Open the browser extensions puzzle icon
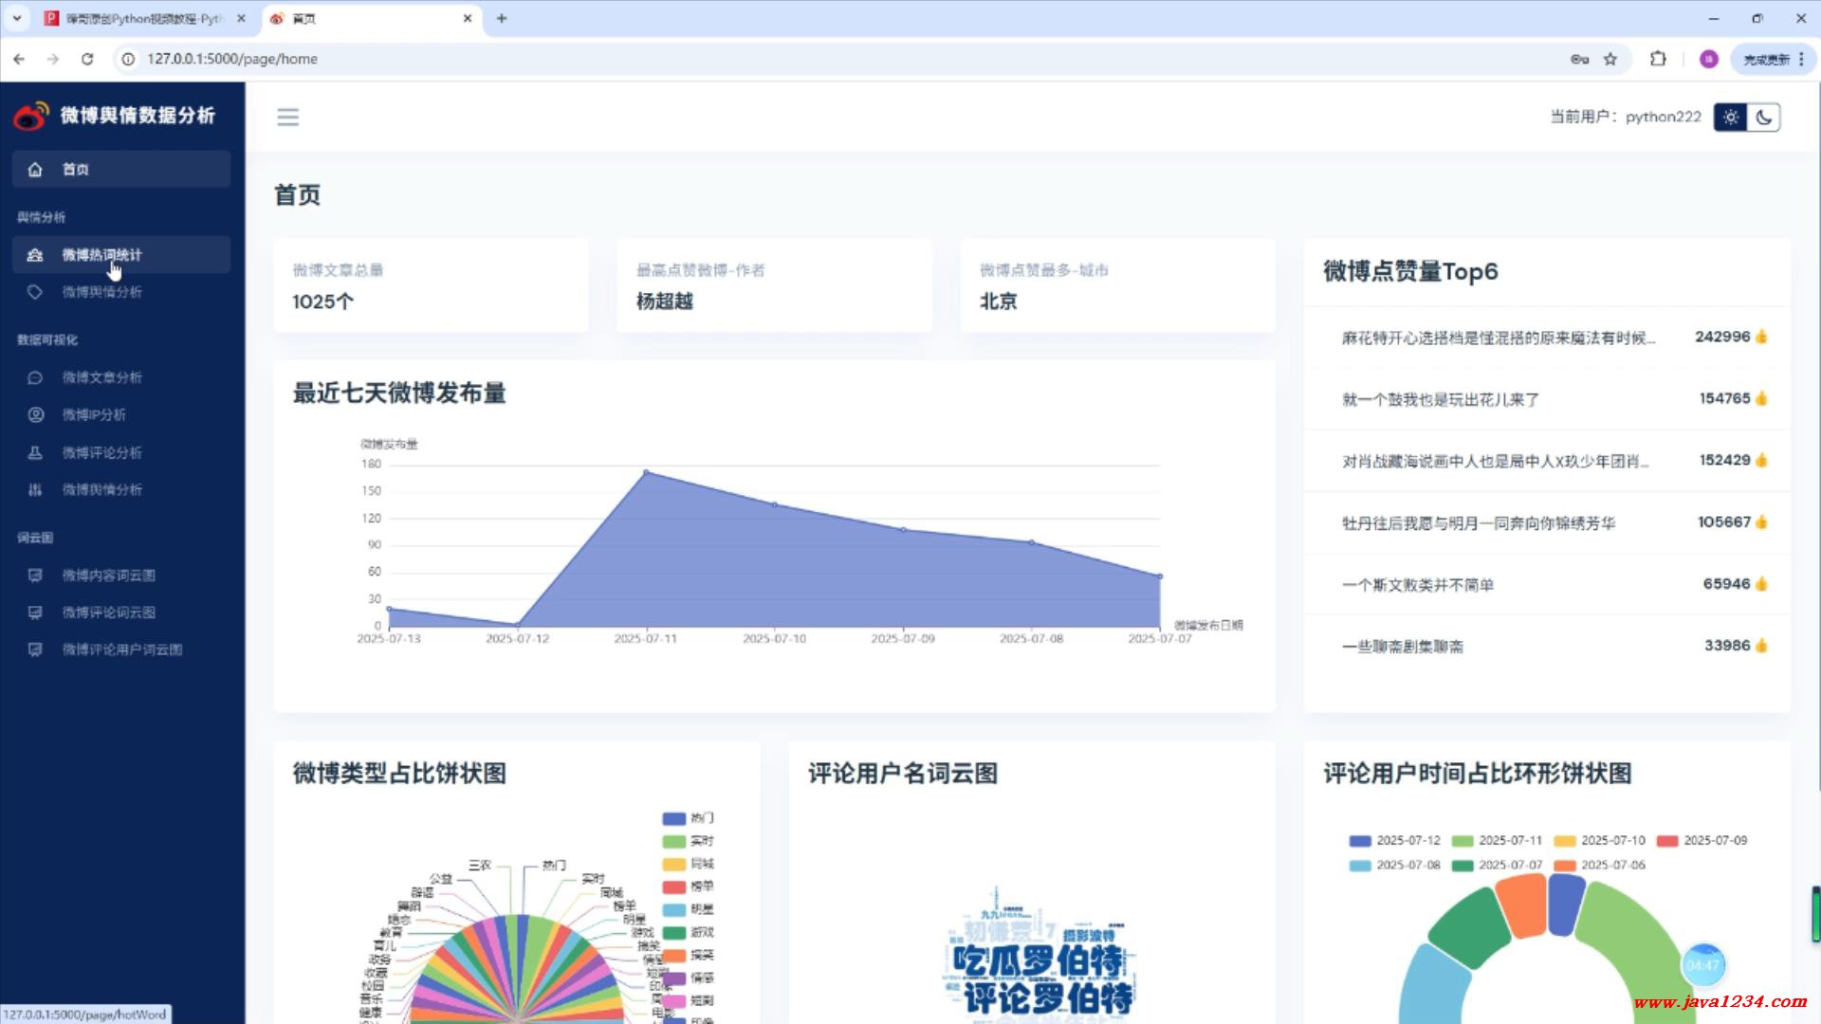The image size is (1821, 1024). click(1658, 59)
